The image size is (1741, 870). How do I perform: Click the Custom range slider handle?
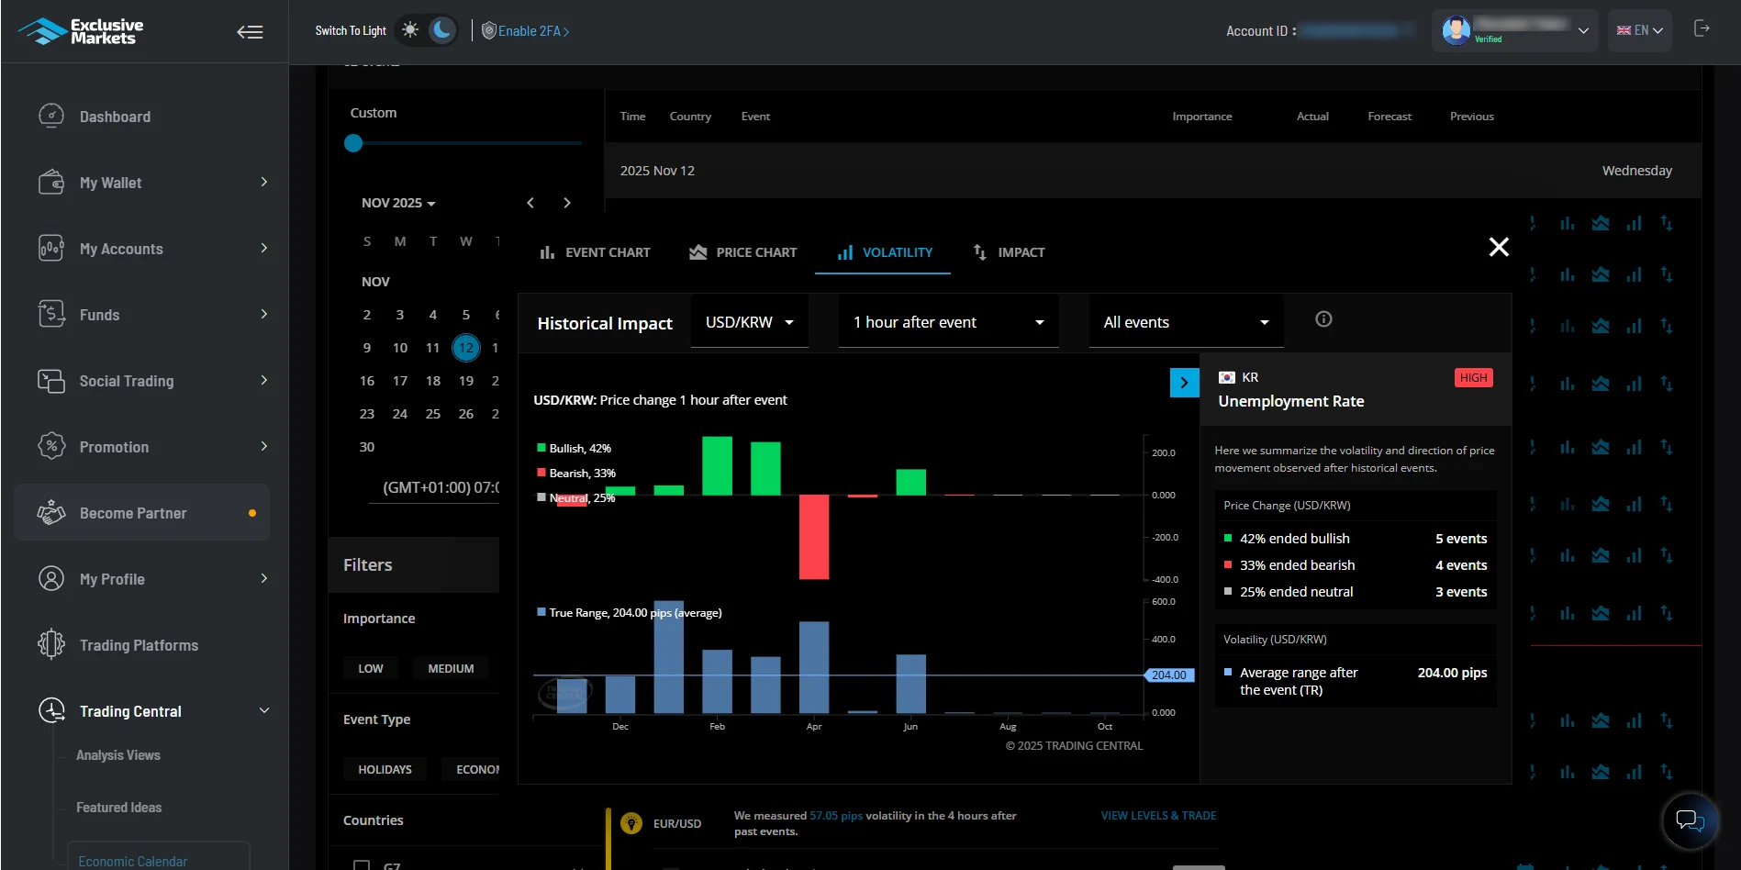(x=353, y=143)
